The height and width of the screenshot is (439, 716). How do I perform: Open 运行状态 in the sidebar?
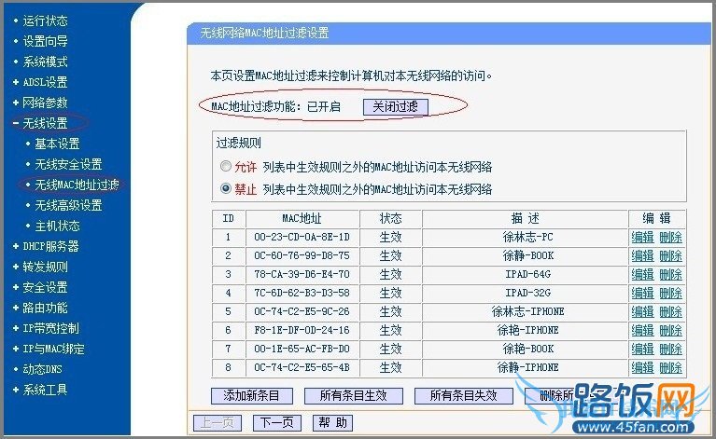[45, 21]
